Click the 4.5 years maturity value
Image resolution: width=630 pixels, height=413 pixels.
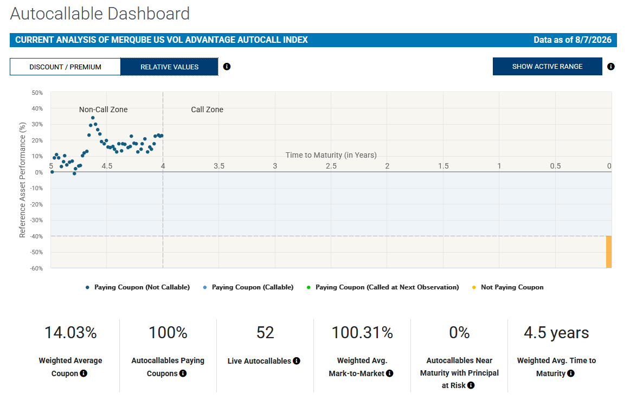pyautogui.click(x=556, y=333)
